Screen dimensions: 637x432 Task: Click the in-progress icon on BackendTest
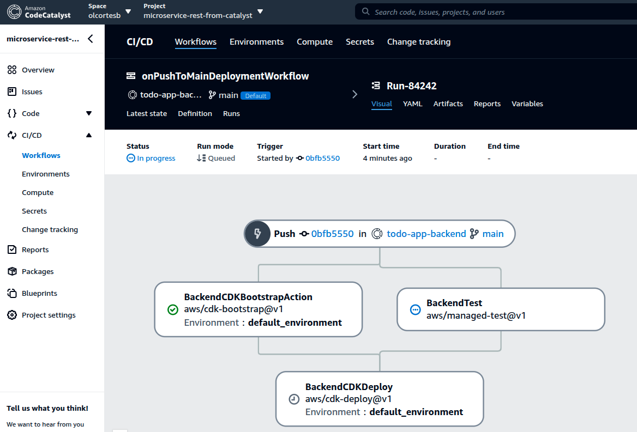(x=415, y=310)
